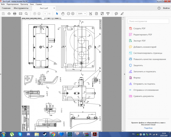Click the Print icon in toolbar
171x137 pixels.
[15, 14]
